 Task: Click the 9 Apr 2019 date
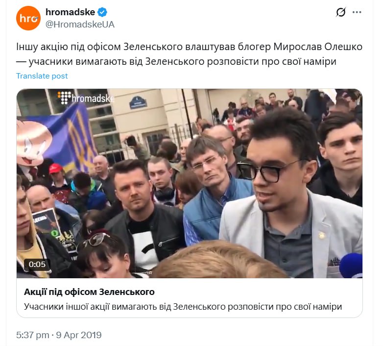[x=79, y=335]
